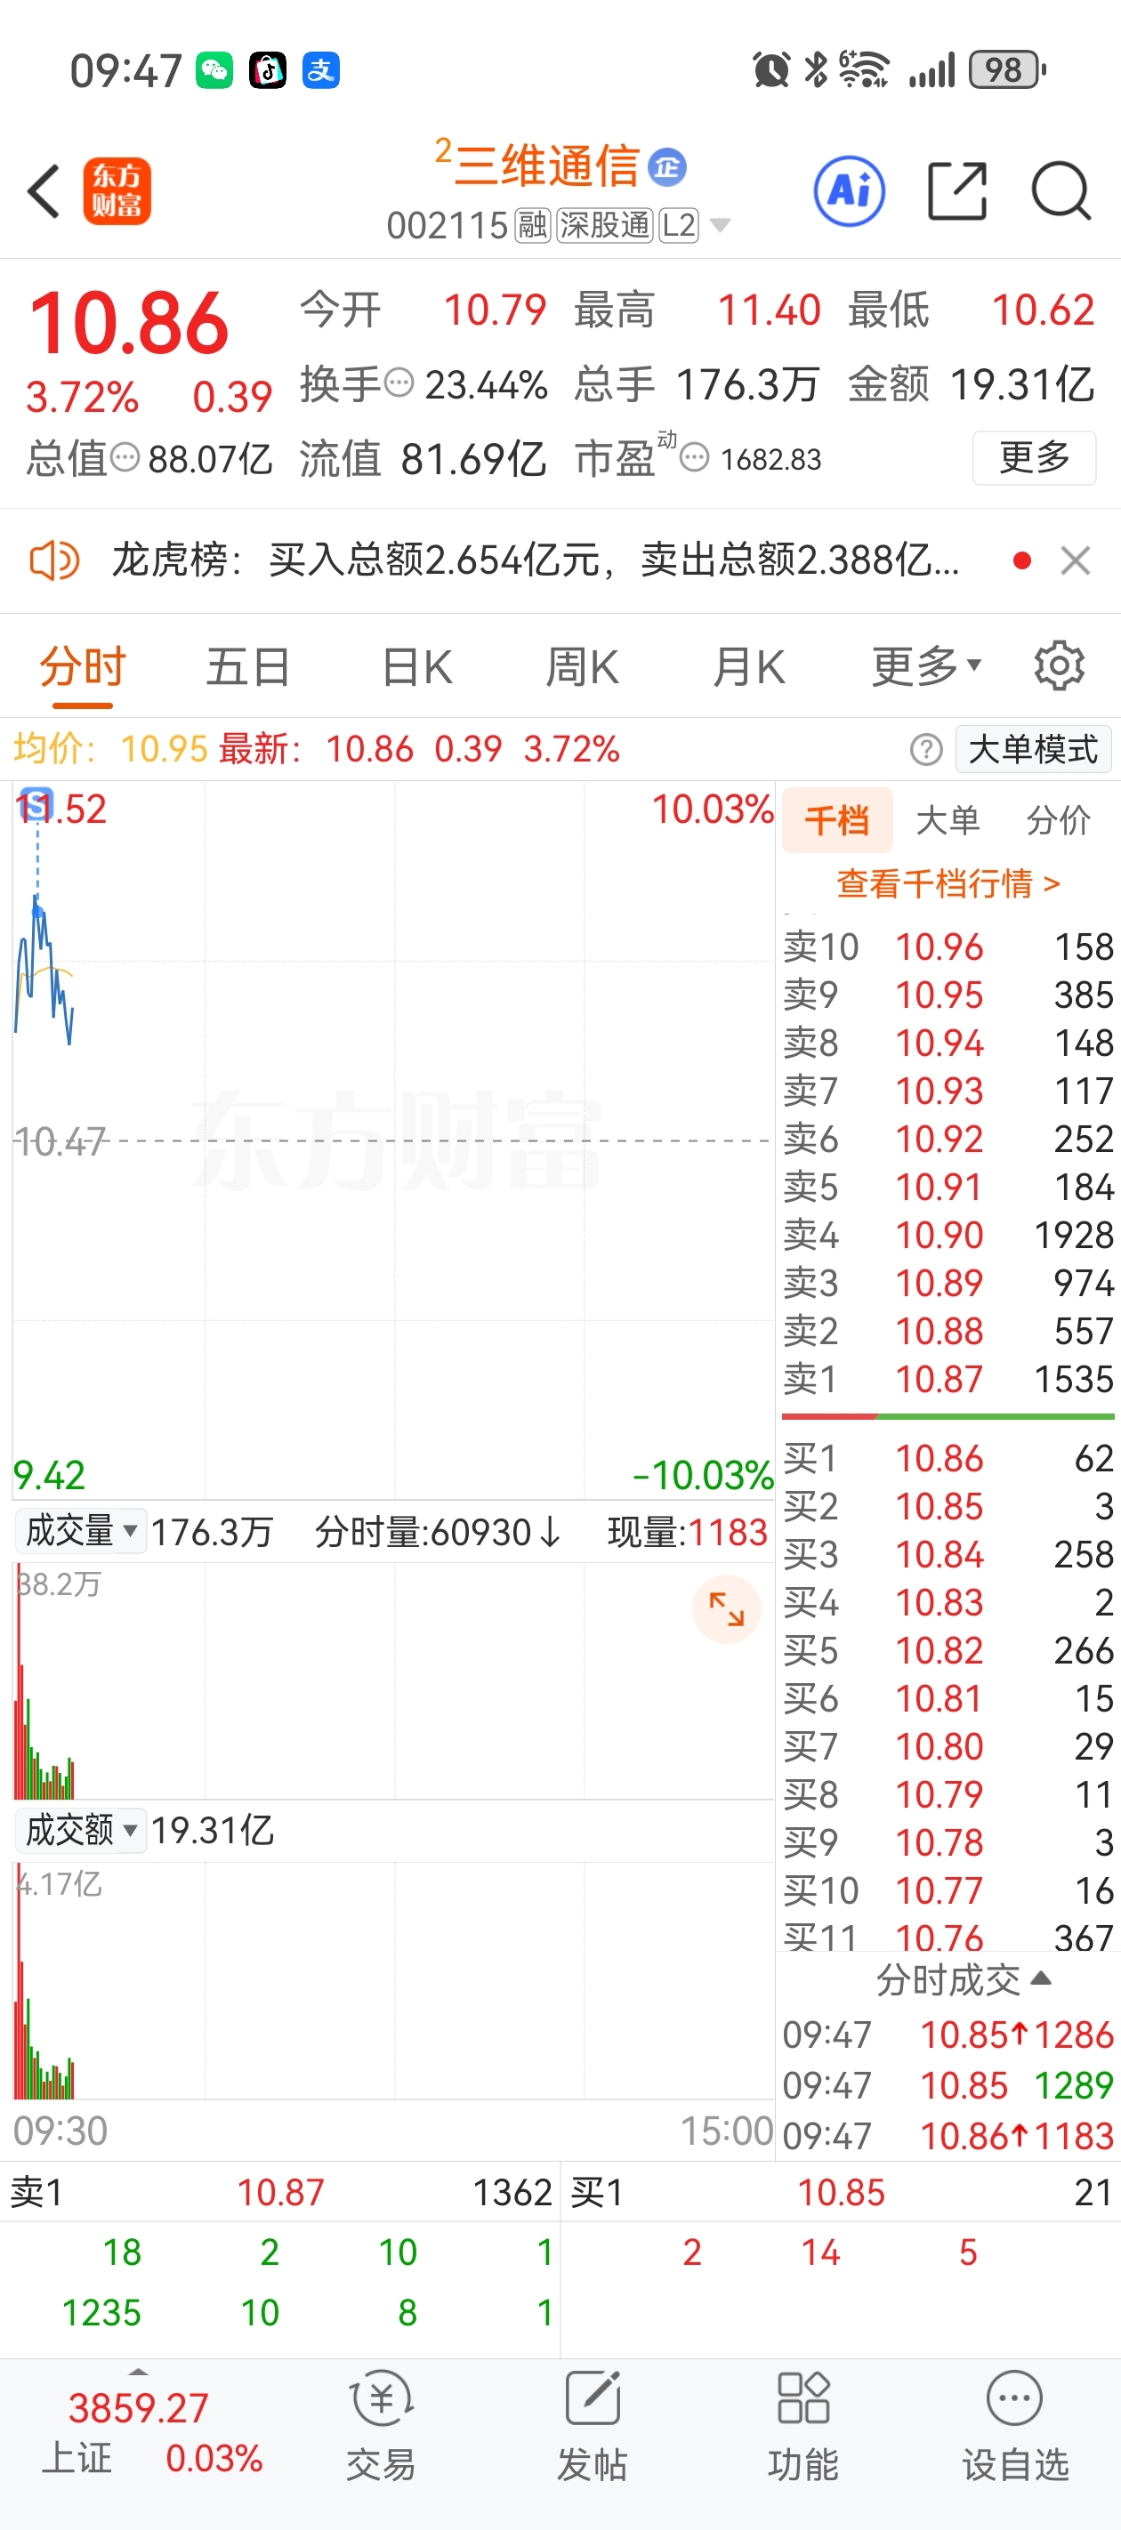Dismiss the 龙虎榜 notice bar

click(x=1076, y=560)
